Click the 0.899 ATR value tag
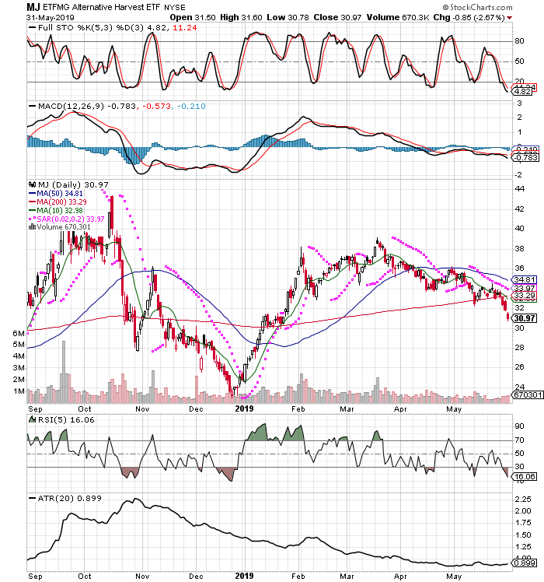544x582 pixels. (525, 563)
